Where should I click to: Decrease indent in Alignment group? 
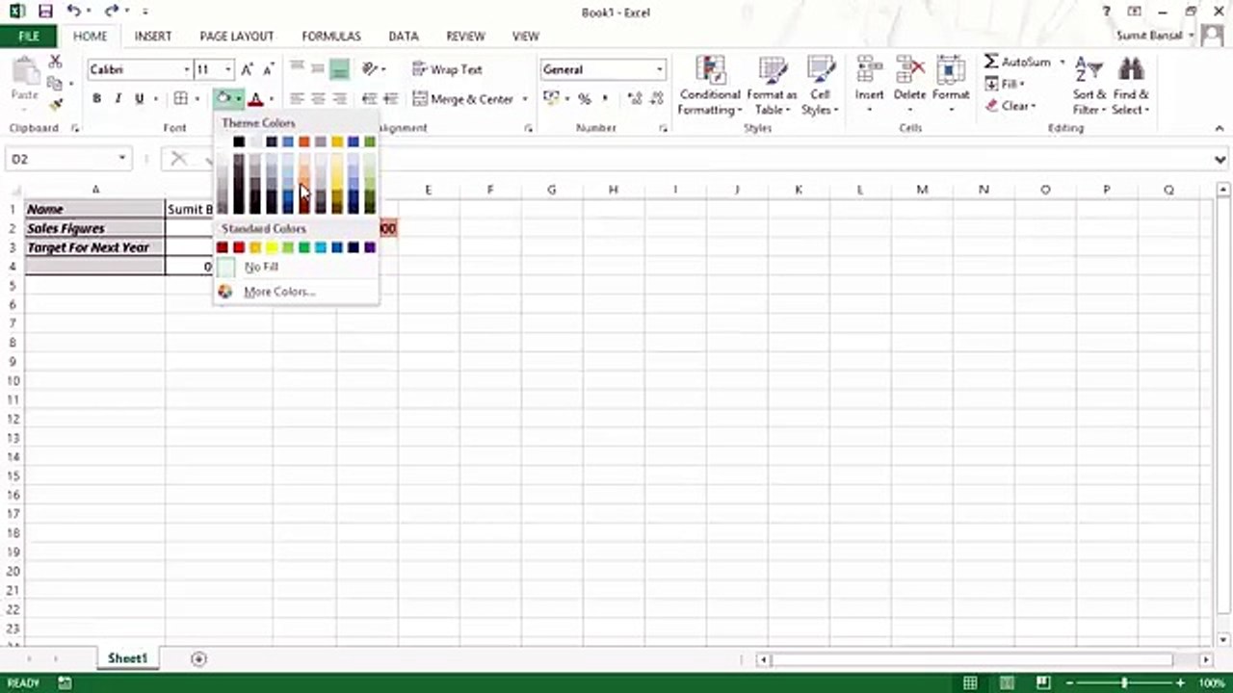pyautogui.click(x=369, y=98)
